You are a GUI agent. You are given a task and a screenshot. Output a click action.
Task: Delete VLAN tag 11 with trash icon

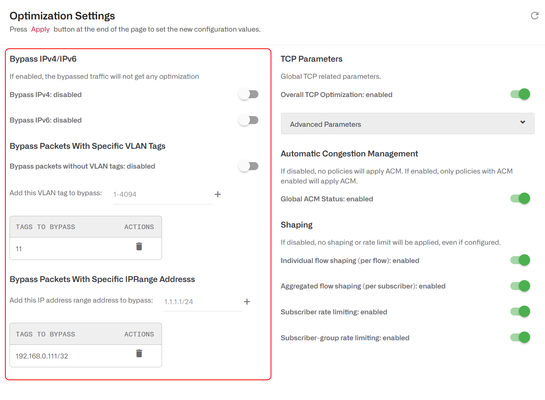pos(139,246)
